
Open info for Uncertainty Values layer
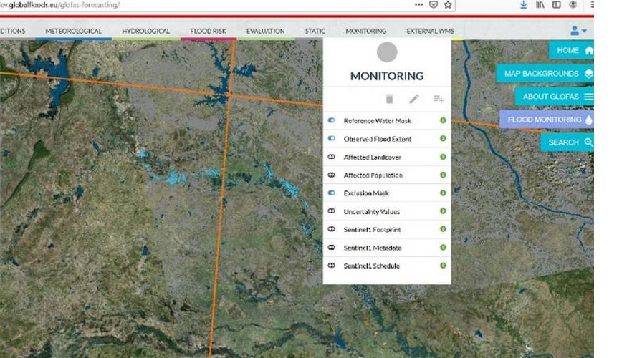[443, 211]
